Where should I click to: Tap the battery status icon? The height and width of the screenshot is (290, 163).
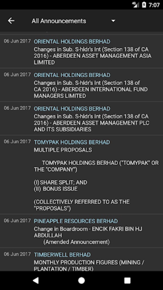click(x=144, y=5)
